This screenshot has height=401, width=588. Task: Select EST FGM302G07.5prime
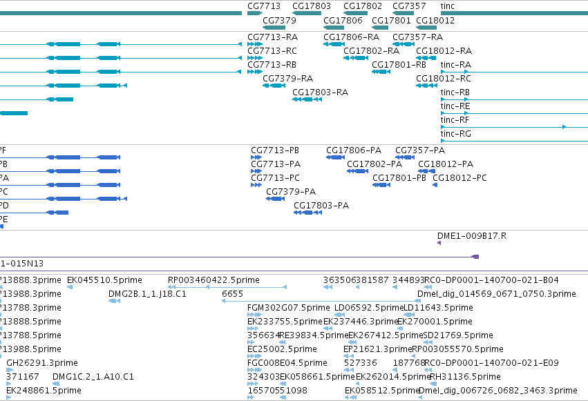click(255, 315)
